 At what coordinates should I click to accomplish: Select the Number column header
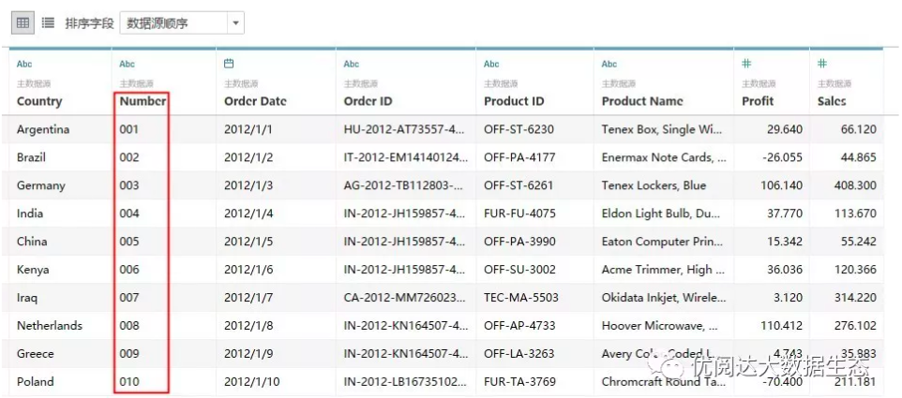[x=143, y=102]
